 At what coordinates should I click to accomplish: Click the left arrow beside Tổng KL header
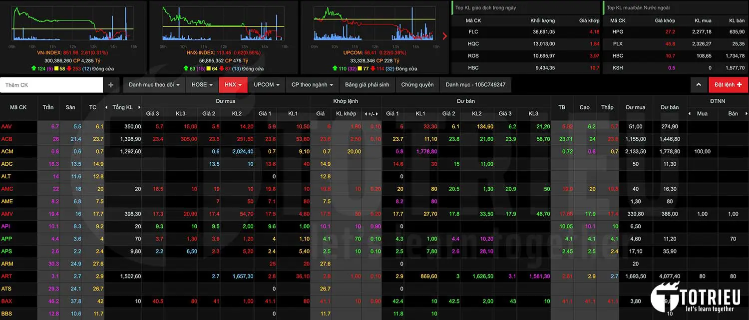[106, 107]
